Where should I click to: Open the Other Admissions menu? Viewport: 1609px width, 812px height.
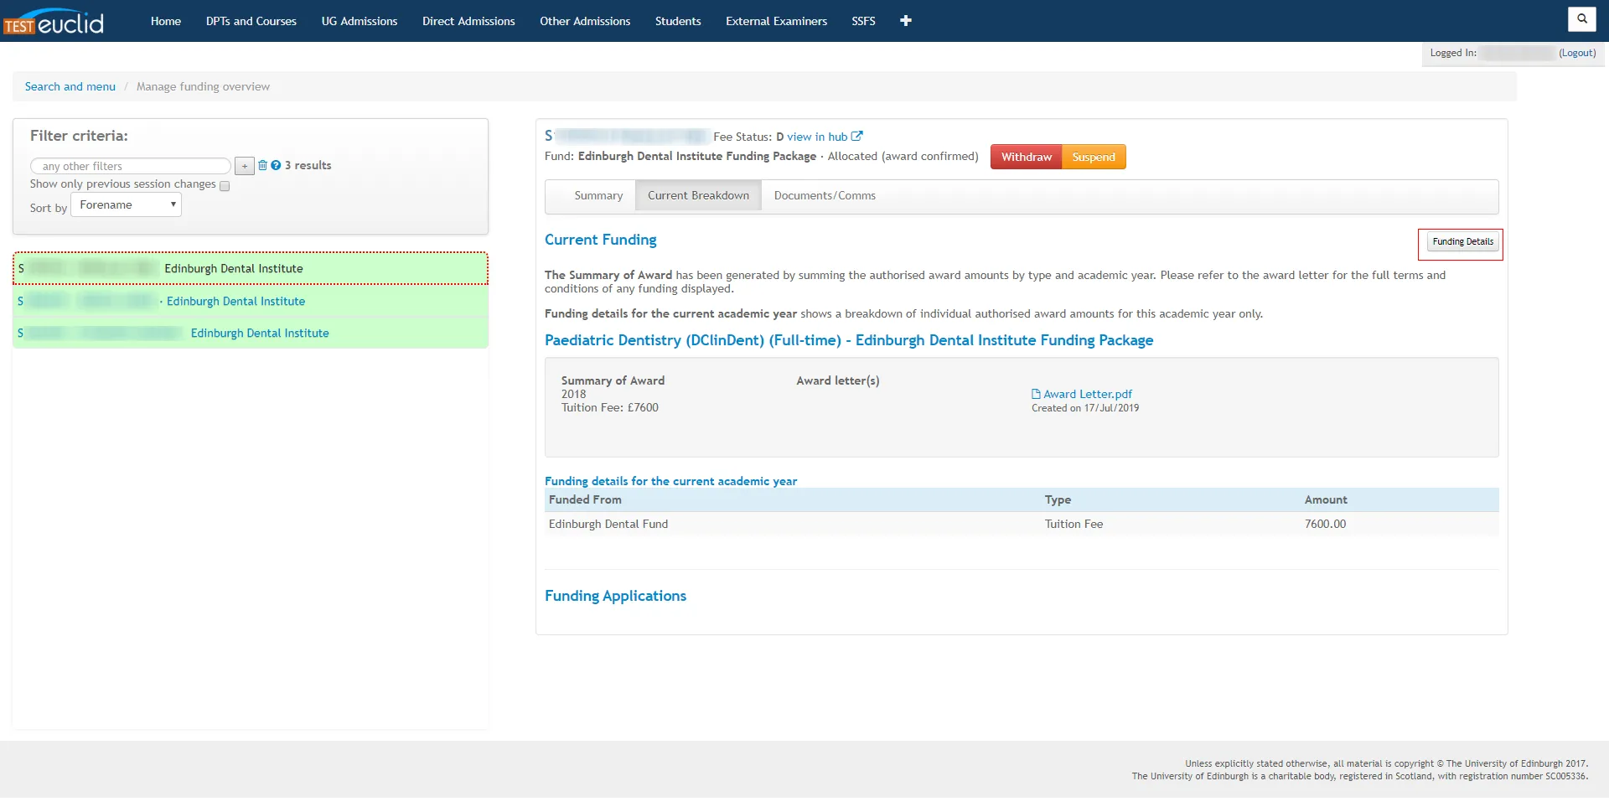tap(585, 21)
